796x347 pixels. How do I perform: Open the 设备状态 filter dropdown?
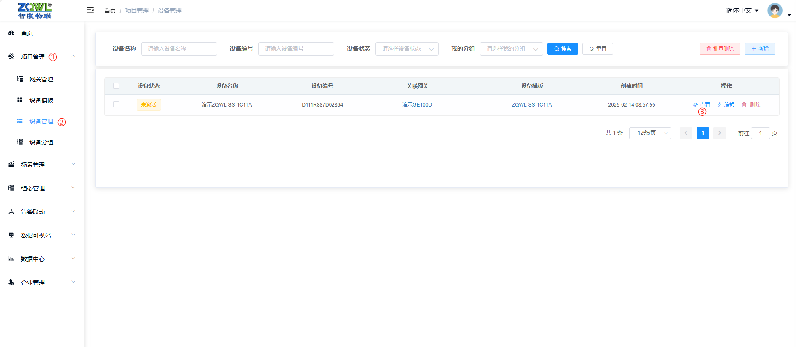click(x=407, y=49)
